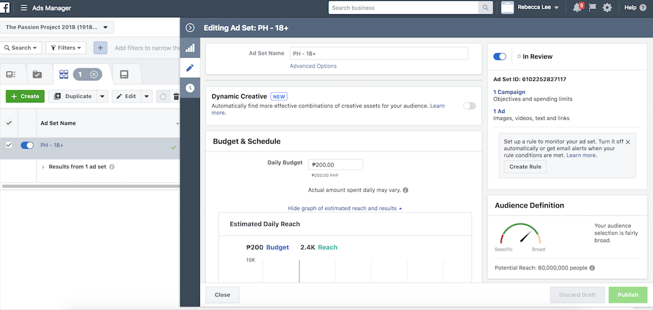Select the pencil edit icon in side rail
This screenshot has width=653, height=310.
point(190,67)
